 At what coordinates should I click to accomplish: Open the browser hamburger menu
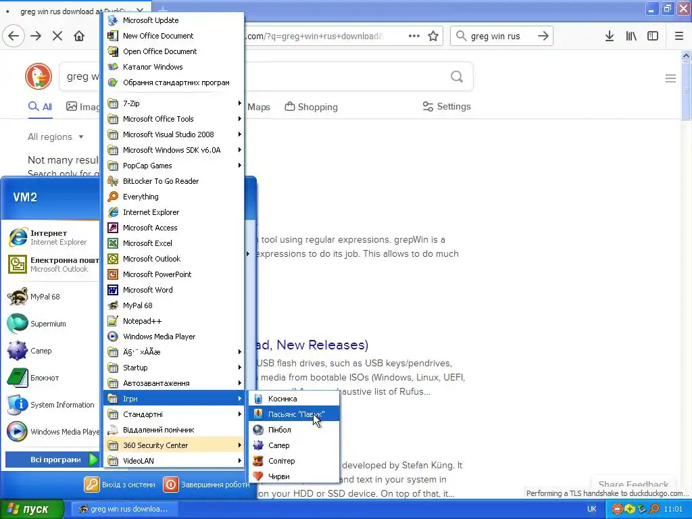(679, 36)
